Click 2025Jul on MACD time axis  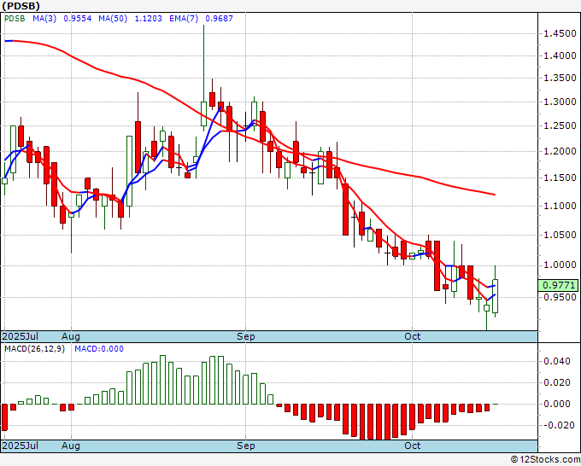(20, 446)
